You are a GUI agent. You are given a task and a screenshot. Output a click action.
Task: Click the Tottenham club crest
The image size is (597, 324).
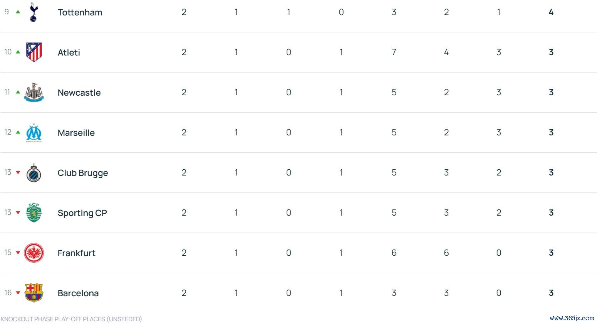[34, 12]
